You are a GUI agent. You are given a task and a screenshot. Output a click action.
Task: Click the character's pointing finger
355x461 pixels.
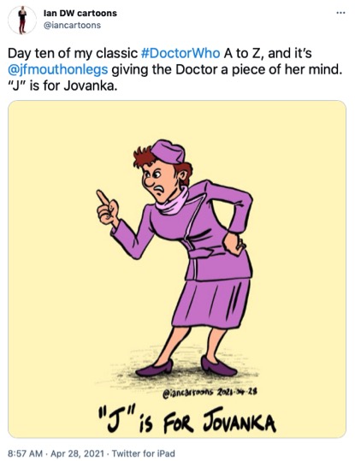103,198
